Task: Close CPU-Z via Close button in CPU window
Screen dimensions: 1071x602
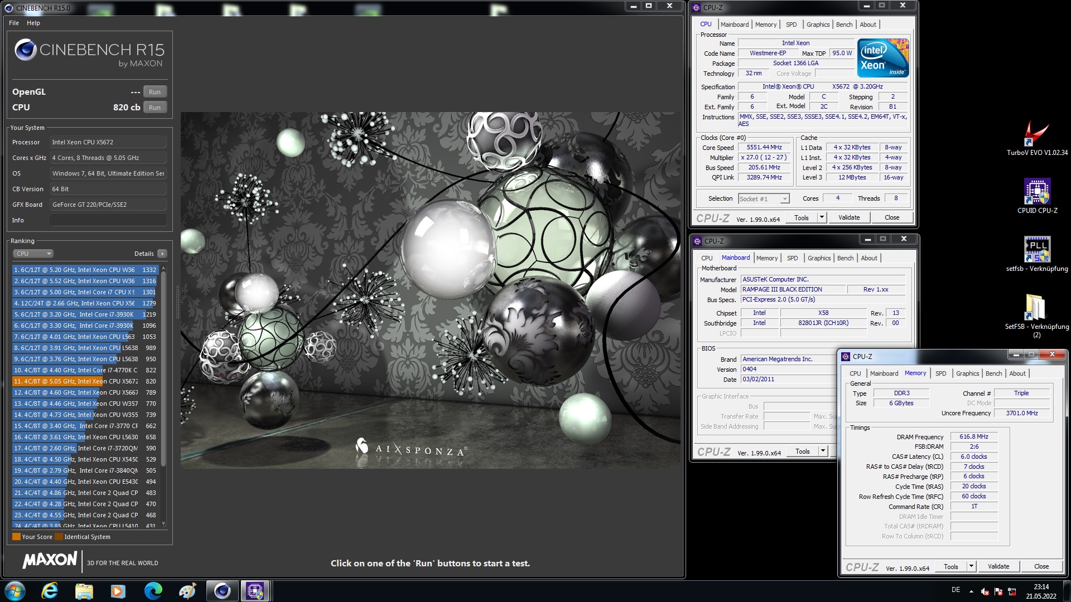Action: [x=891, y=217]
